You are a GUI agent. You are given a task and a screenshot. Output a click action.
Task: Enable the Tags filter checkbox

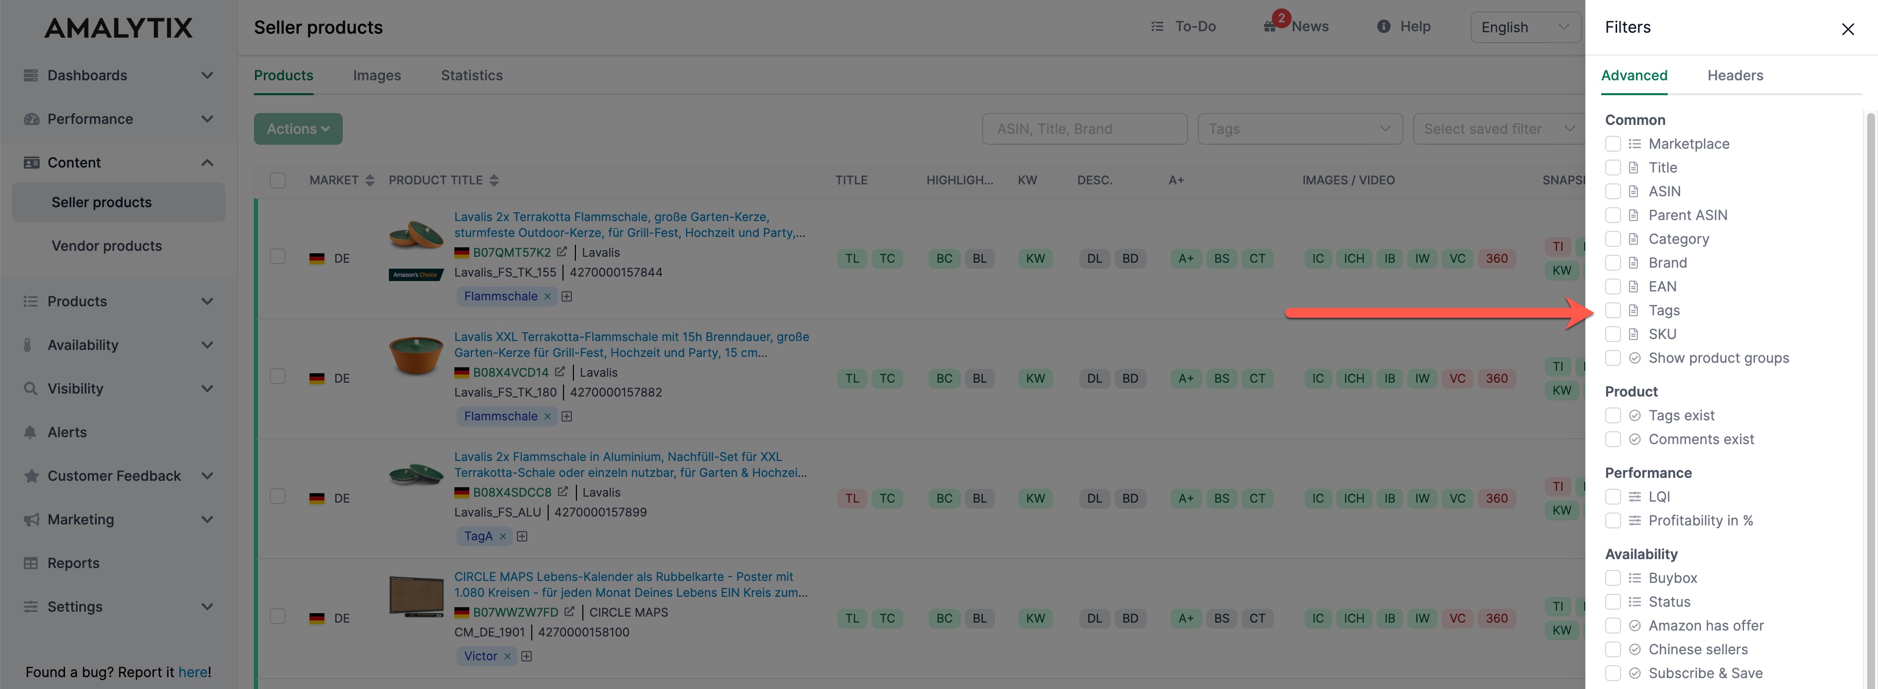pyautogui.click(x=1613, y=310)
